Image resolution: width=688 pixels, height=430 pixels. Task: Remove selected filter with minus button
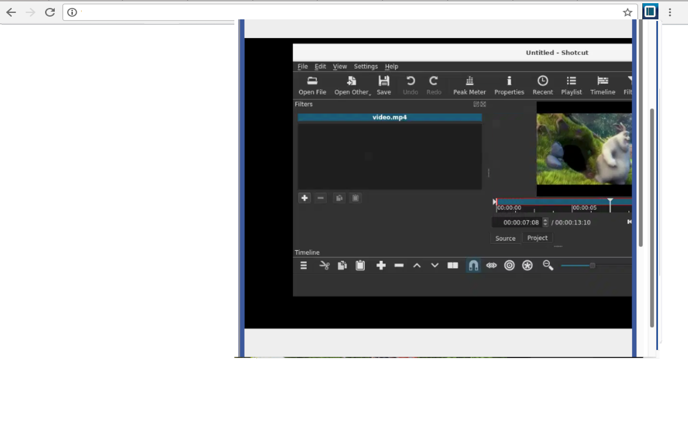pyautogui.click(x=321, y=198)
